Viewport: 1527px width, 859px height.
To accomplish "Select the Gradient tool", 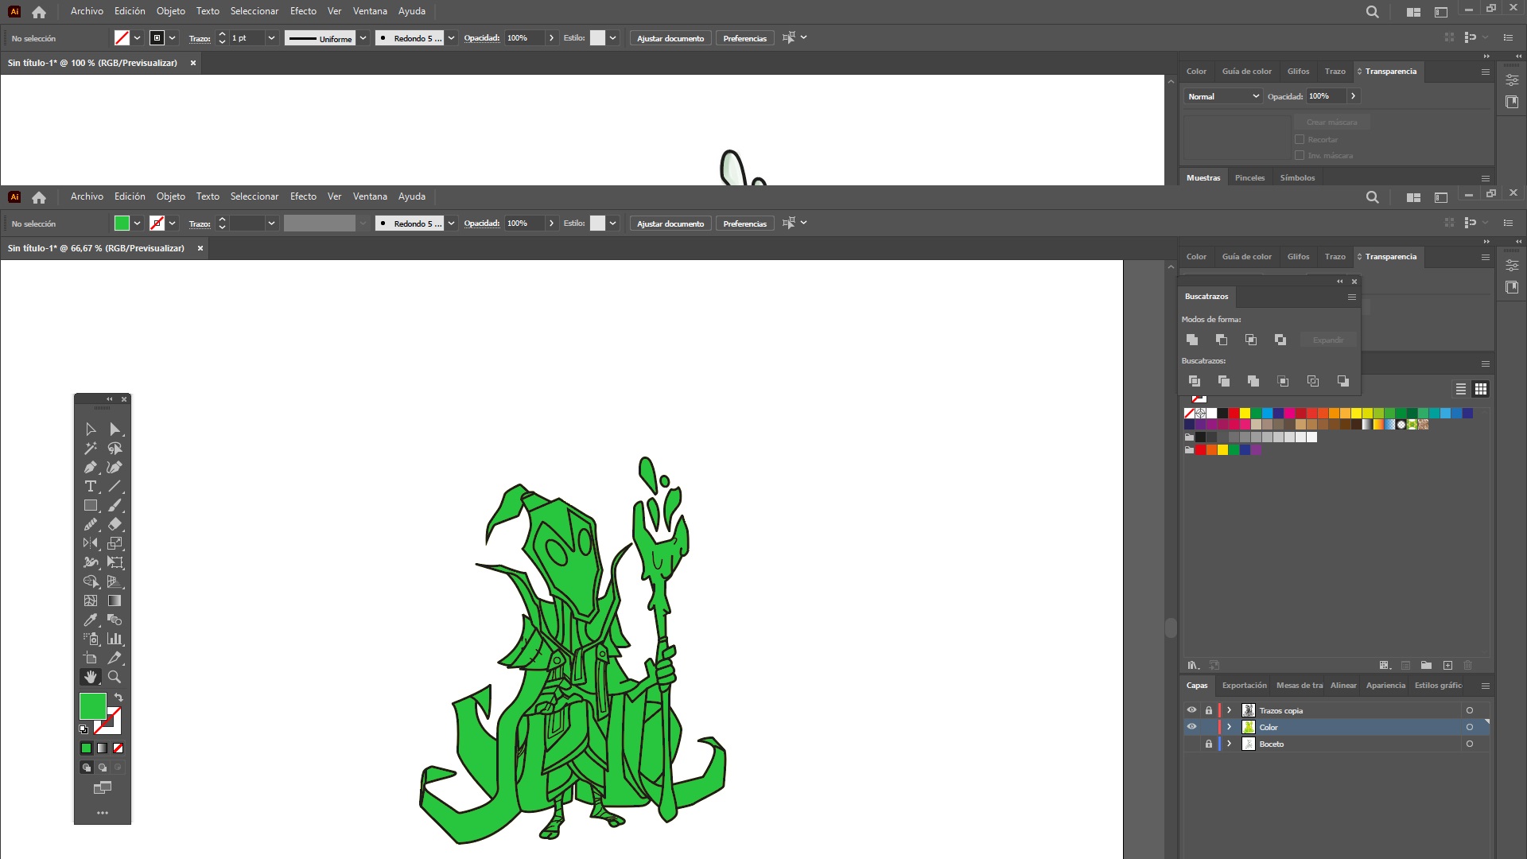I will (x=115, y=601).
